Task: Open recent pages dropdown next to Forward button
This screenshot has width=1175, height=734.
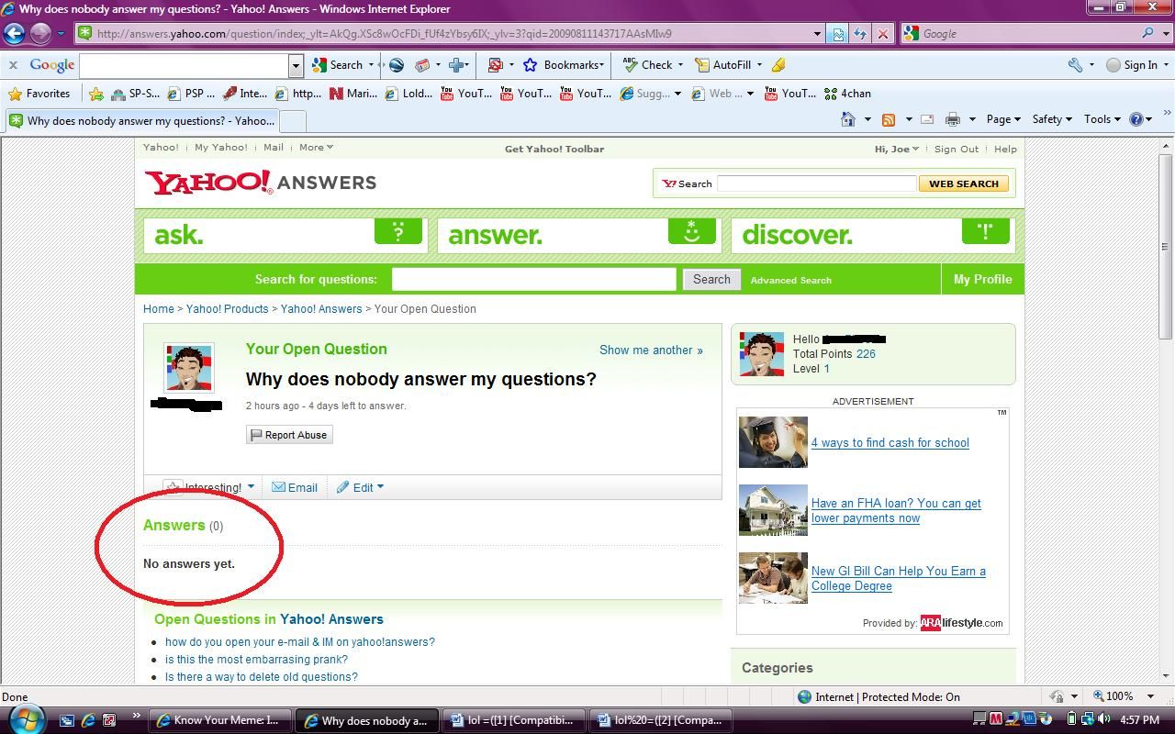Action: pos(61,34)
